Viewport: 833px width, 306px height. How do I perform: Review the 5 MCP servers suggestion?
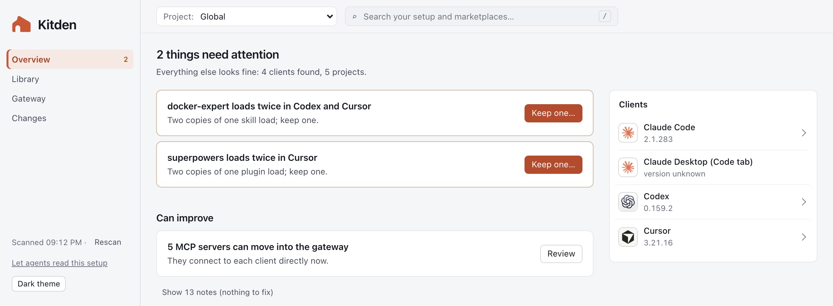click(561, 254)
